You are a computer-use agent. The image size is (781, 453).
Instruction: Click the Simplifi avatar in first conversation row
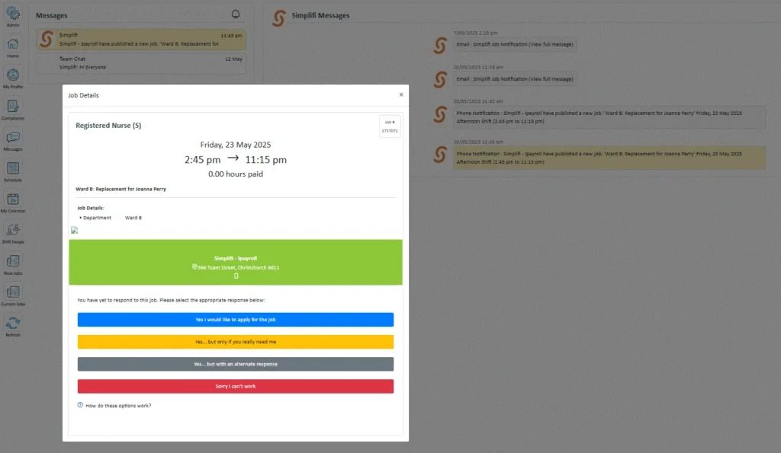click(47, 40)
